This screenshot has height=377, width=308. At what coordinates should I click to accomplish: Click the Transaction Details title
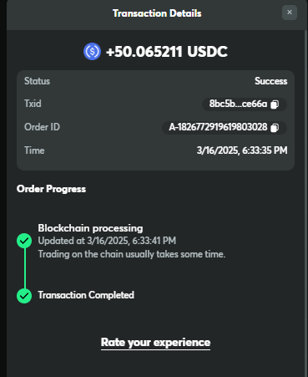click(x=157, y=13)
